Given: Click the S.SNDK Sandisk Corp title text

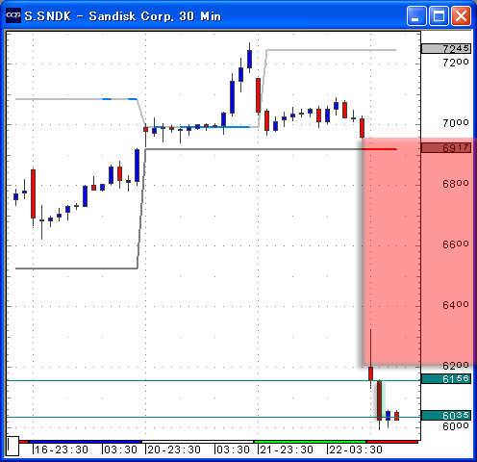Looking at the screenshot, I should click(123, 16).
